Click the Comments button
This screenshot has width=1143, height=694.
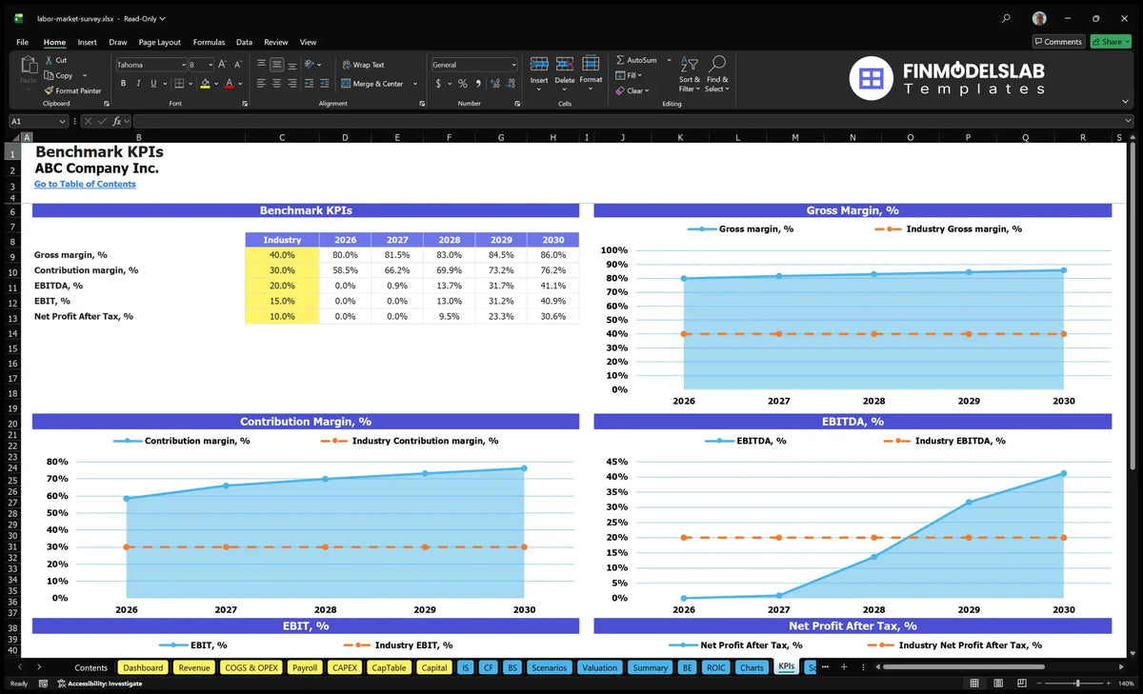[1058, 42]
